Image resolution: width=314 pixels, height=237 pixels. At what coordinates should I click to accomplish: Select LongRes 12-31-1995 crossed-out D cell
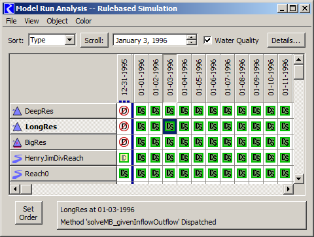pos(124,127)
